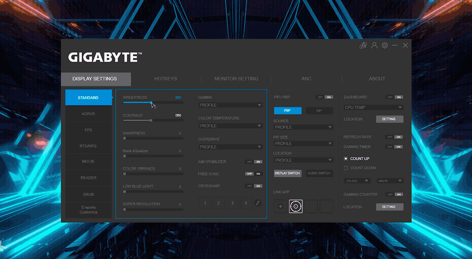The image size is (472, 259).
Task: Open the CPU TEMP dashboard dropdown
Action: pyautogui.click(x=374, y=107)
